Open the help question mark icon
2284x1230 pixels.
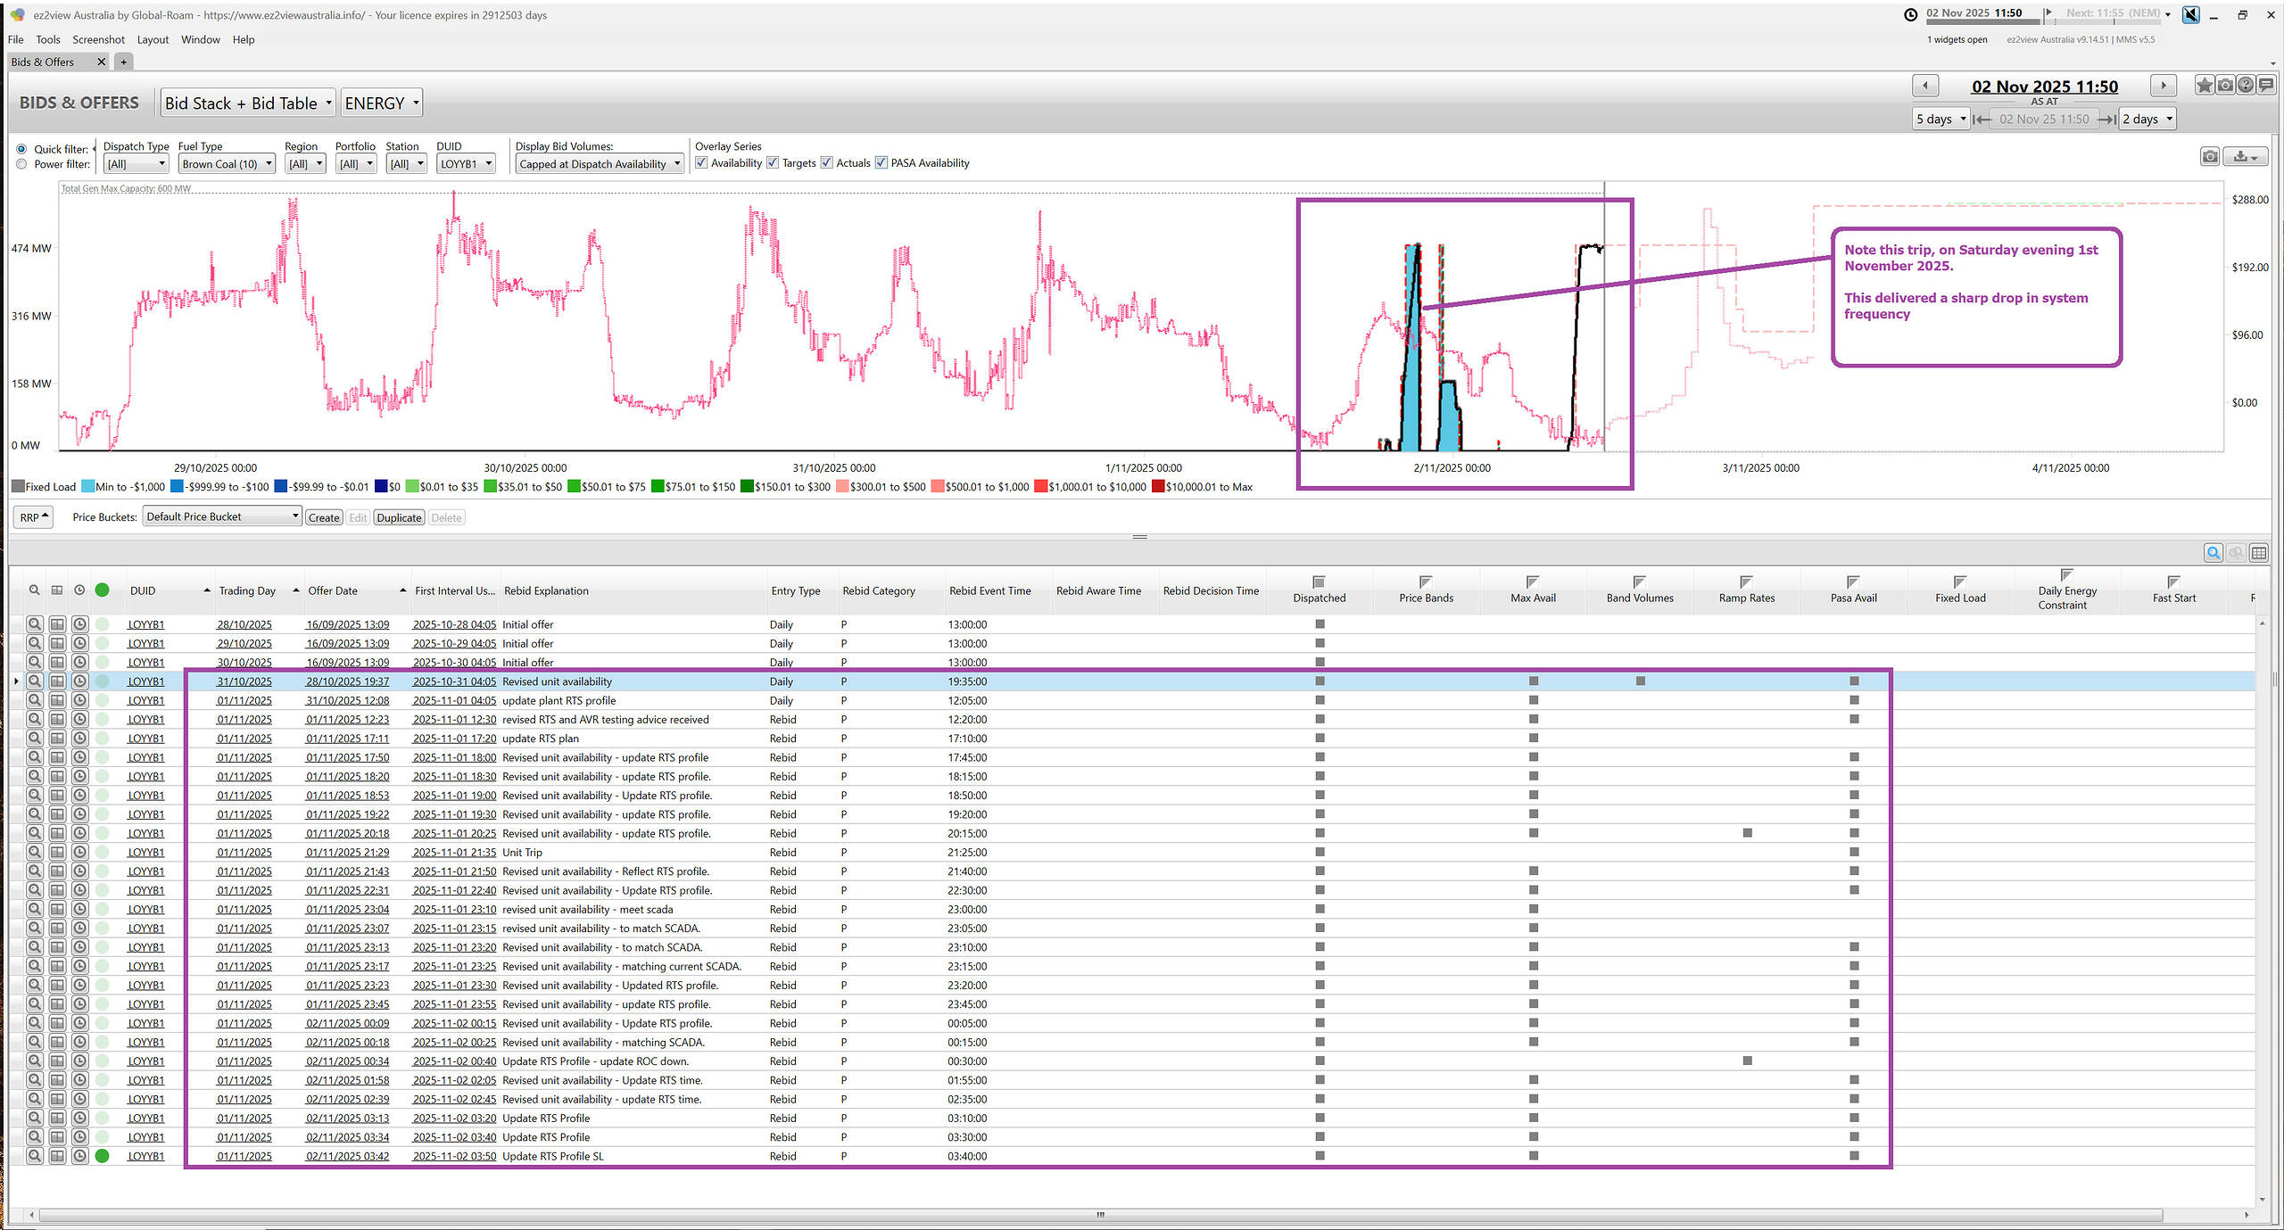(2246, 86)
